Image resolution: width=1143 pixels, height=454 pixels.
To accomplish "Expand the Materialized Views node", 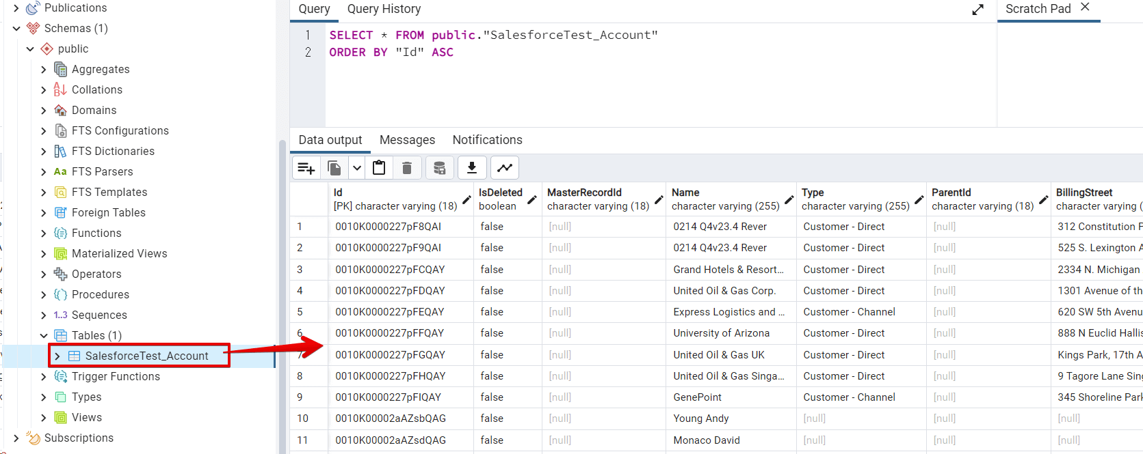I will pyautogui.click(x=44, y=254).
